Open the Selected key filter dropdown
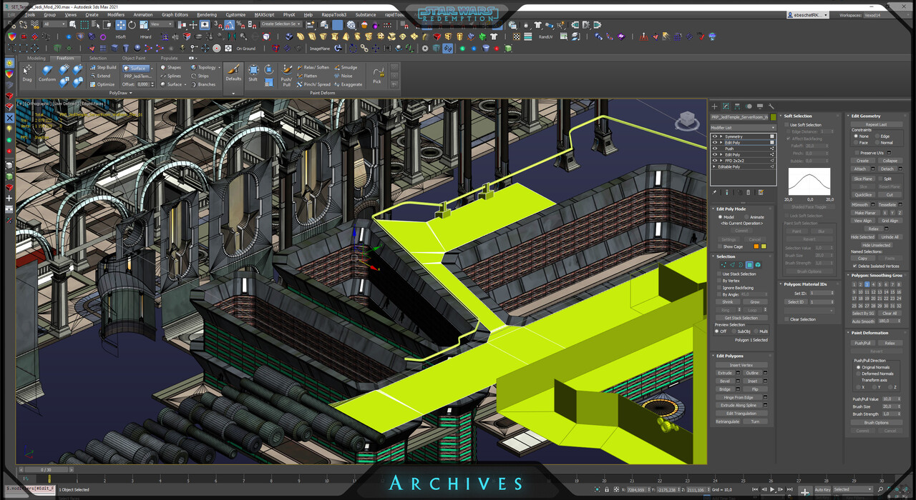Image resolution: width=916 pixels, height=500 pixels. [x=854, y=489]
